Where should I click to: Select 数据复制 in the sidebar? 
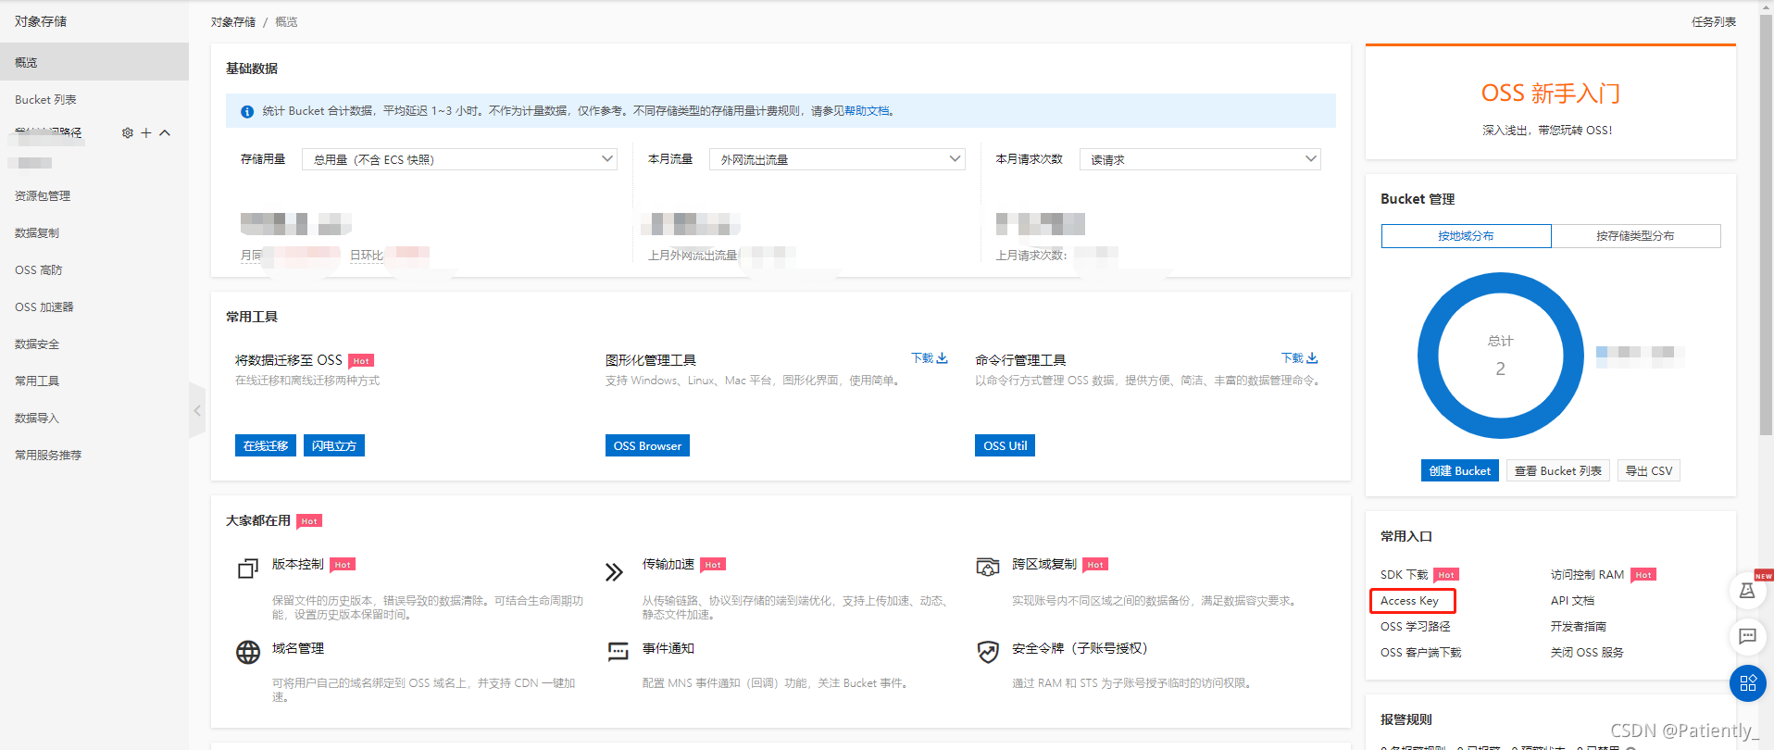click(94, 232)
